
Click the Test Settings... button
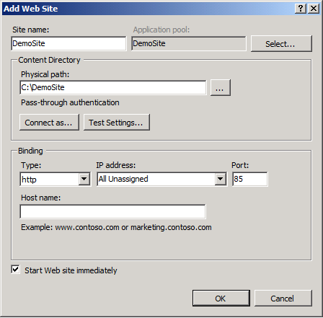coord(117,123)
